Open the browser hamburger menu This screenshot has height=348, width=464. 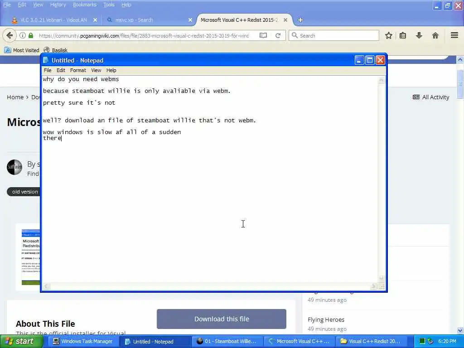454,35
